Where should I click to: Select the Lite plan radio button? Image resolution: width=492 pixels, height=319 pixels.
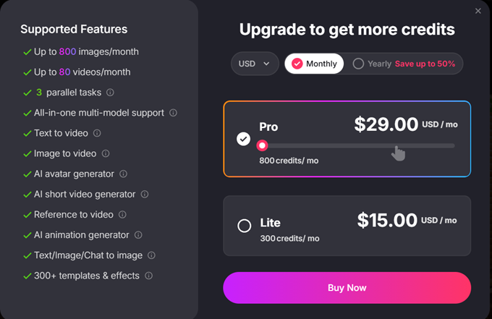point(245,226)
